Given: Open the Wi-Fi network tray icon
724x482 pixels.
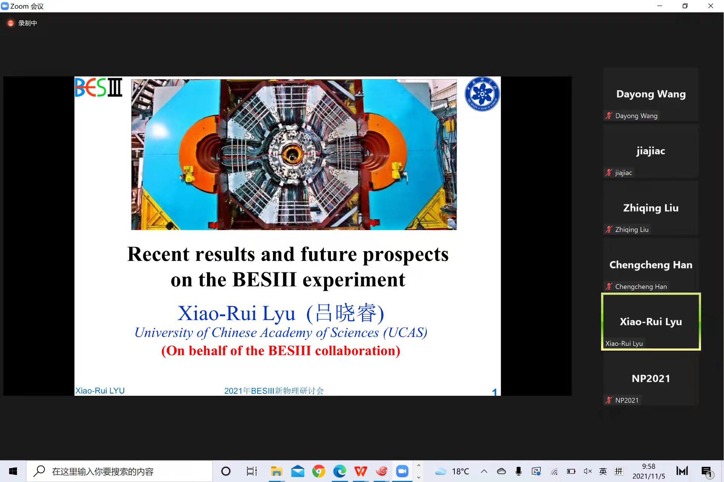Looking at the screenshot, I should coord(554,471).
